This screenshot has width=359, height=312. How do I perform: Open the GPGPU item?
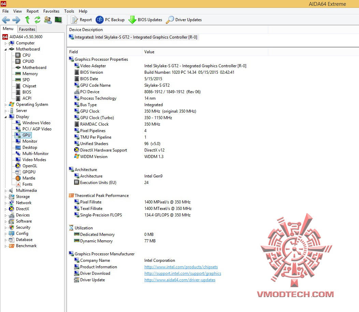pos(29,172)
